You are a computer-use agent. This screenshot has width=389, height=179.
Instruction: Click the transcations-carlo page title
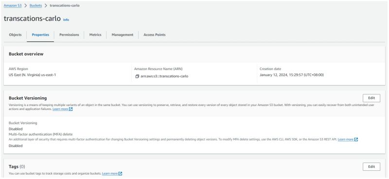32,18
